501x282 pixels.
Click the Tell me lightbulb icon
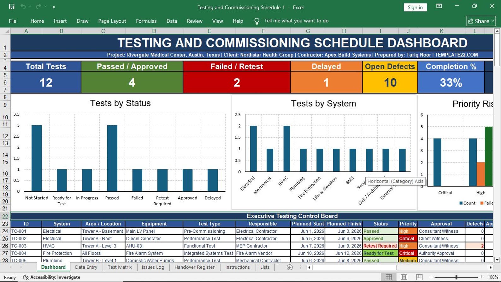[x=257, y=21]
